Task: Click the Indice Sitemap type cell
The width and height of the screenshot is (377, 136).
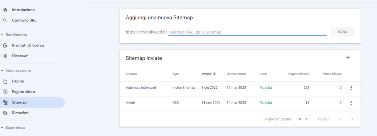Action: point(184,88)
